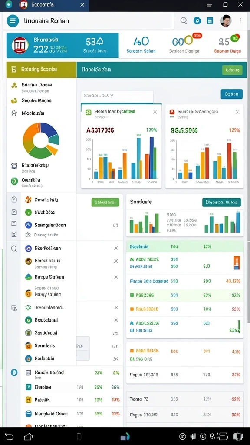Click yellow icon beside Rrdedik
The height and width of the screenshot is (445, 250).
click(x=28, y=400)
